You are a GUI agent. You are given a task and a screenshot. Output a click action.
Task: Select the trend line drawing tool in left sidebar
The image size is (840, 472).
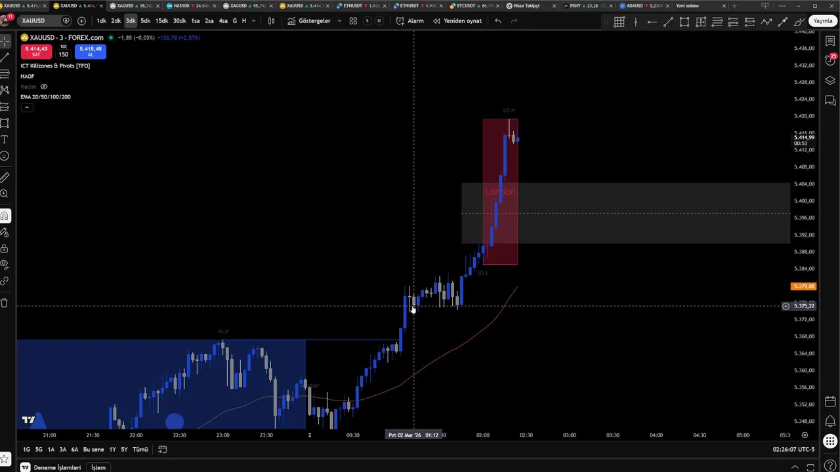(x=5, y=57)
